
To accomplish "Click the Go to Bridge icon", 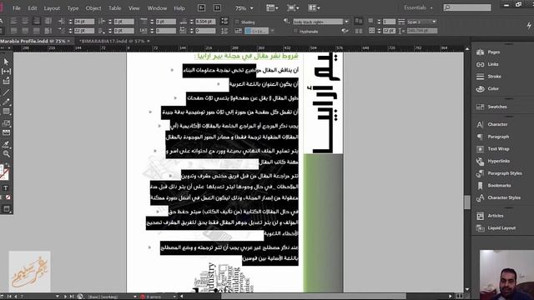I will (202, 7).
